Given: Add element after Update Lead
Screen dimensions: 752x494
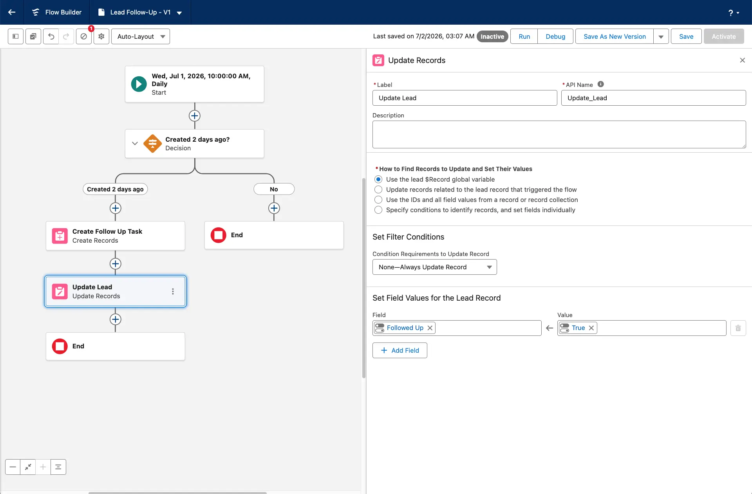Looking at the screenshot, I should click(x=116, y=319).
